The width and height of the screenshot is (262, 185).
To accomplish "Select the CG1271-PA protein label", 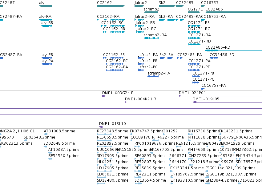I will (200, 61).
